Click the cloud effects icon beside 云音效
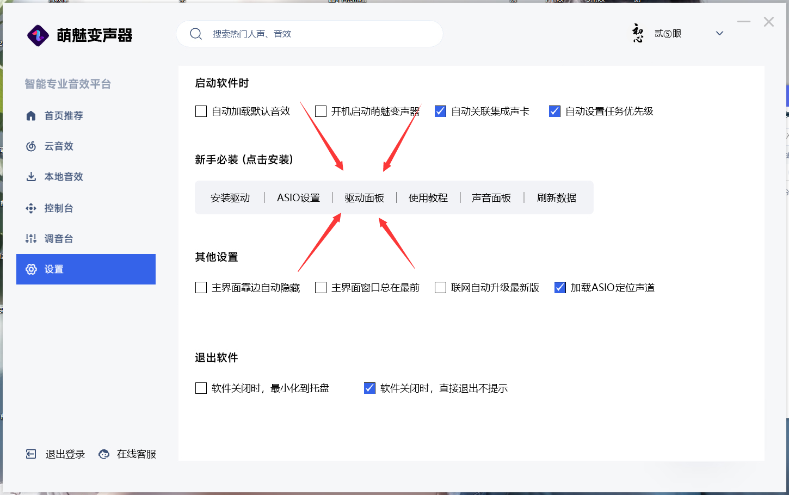The height and width of the screenshot is (495, 789). (x=31, y=146)
